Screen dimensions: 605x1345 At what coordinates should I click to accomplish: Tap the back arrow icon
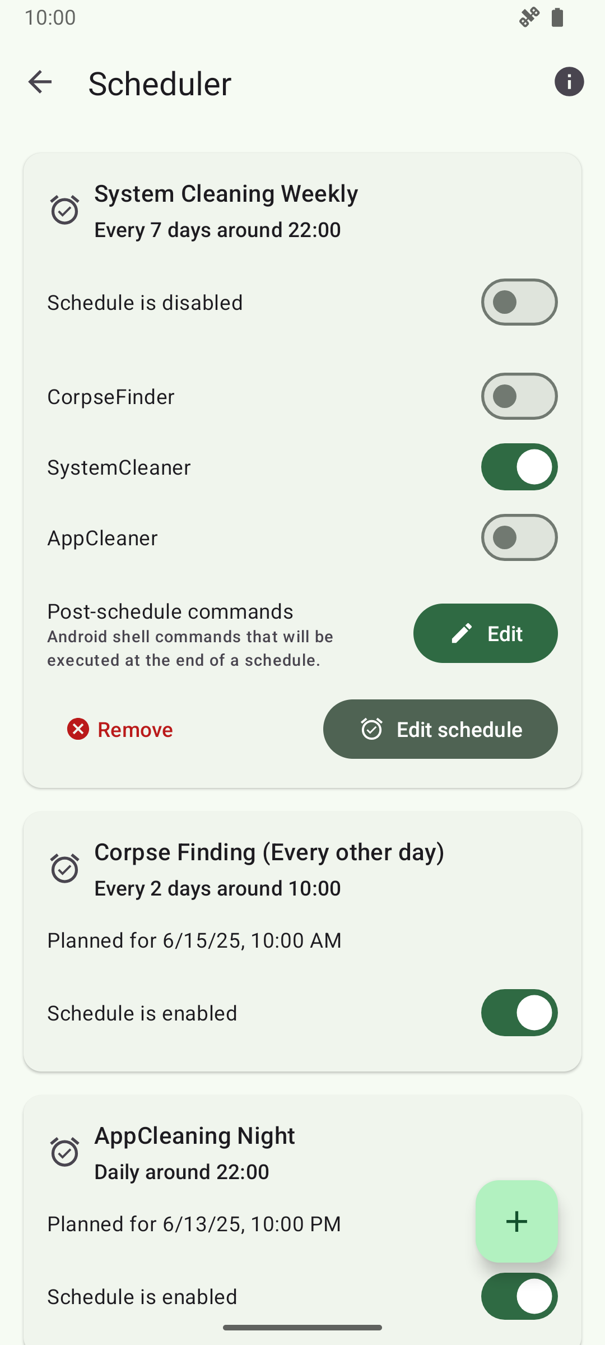pyautogui.click(x=40, y=82)
